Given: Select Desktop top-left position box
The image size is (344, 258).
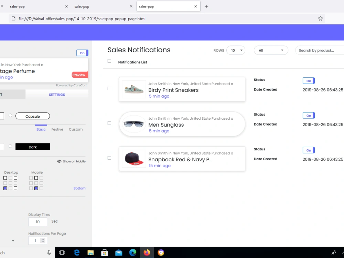Looking at the screenshot, I should tap(5, 178).
